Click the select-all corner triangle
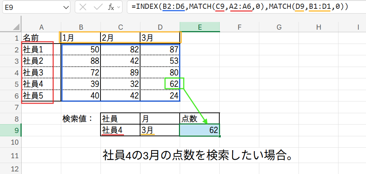Image resolution: width=366 pixels, height=174 pixels. 16,27
